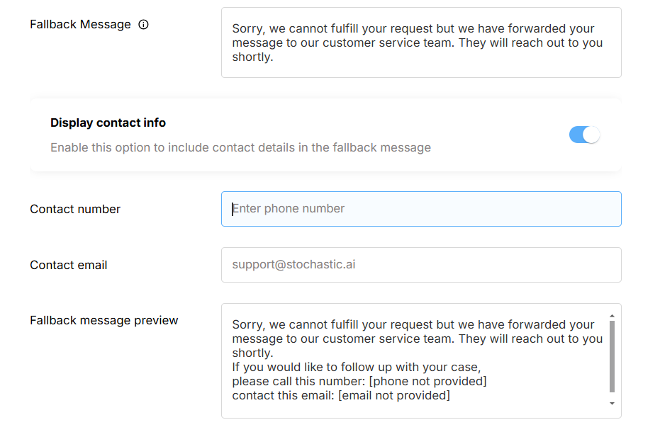Click "shortly." in the top Fallback Message box
The image size is (660, 432).
pyautogui.click(x=252, y=57)
